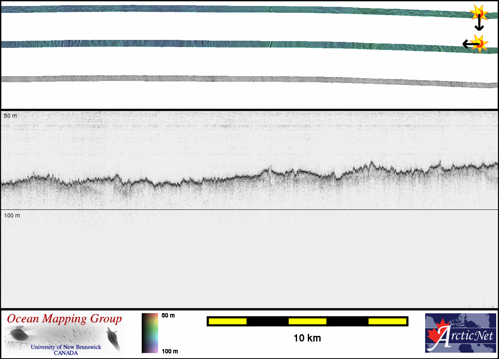Click the rightmost yellow scale bar segment
Image resolution: width=499 pixels, height=359 pixels.
pyautogui.click(x=387, y=321)
